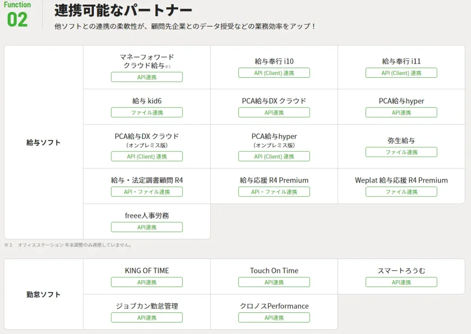The height and width of the screenshot is (334, 471).
Task: Click API連携 badge under クロノスPerformance
Action: (274, 317)
